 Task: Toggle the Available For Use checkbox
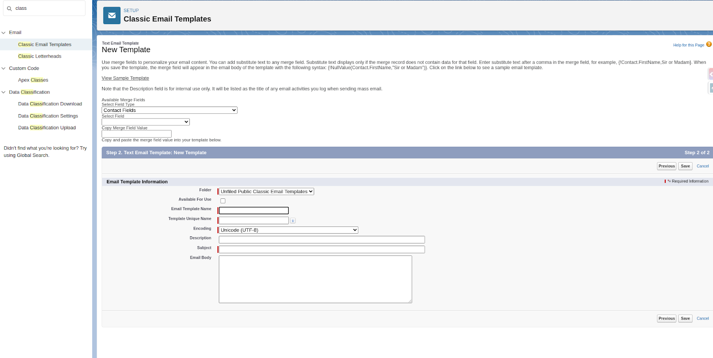(x=223, y=201)
